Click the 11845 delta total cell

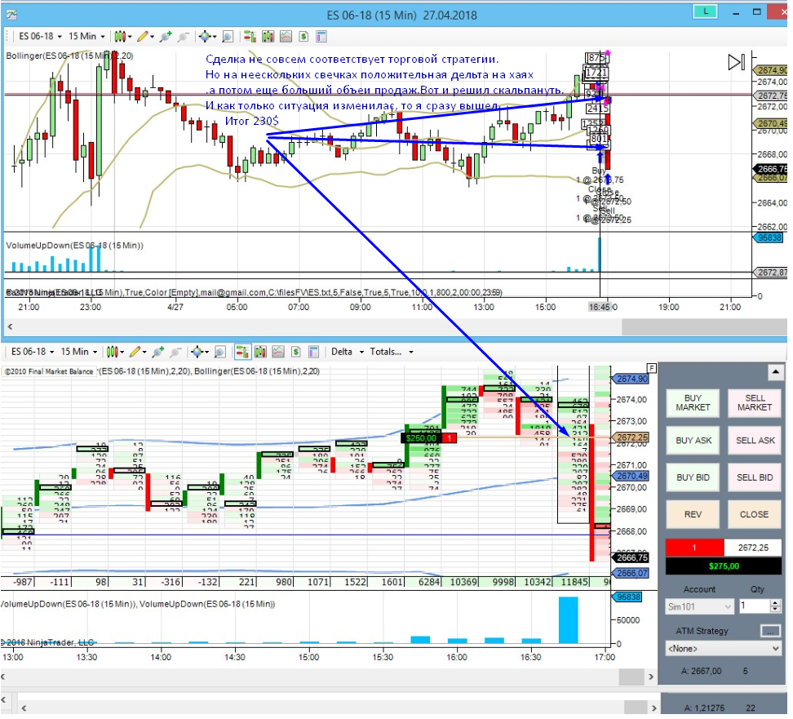574,583
